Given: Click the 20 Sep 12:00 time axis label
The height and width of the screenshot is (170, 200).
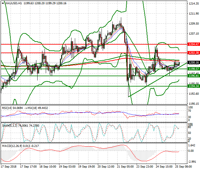Looking at the screenshot, I should tap(106, 167).
